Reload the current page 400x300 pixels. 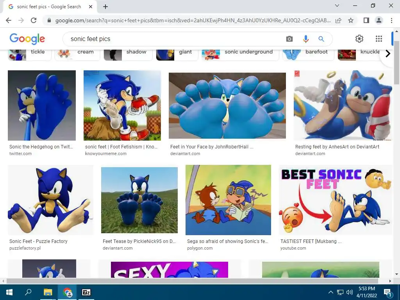click(x=34, y=20)
